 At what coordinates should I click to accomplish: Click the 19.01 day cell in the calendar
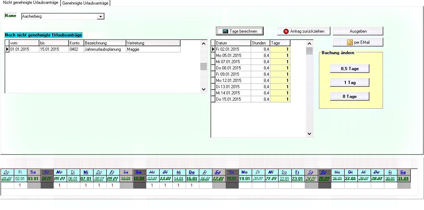pos(245,179)
